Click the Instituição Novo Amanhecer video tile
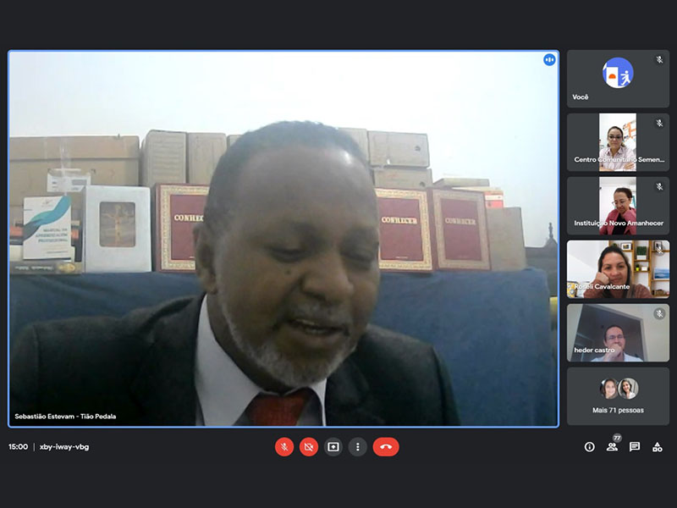 point(618,205)
